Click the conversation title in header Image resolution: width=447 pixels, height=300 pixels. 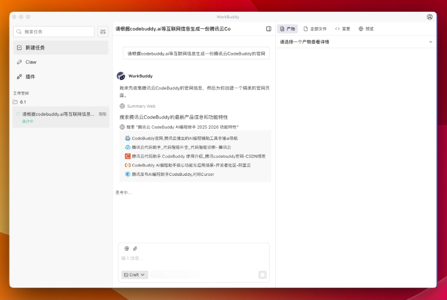[173, 29]
